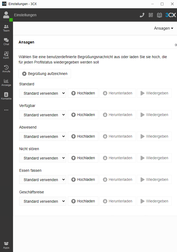Expand the Standard greeting dropdown
177x252 pixels.
click(43, 93)
